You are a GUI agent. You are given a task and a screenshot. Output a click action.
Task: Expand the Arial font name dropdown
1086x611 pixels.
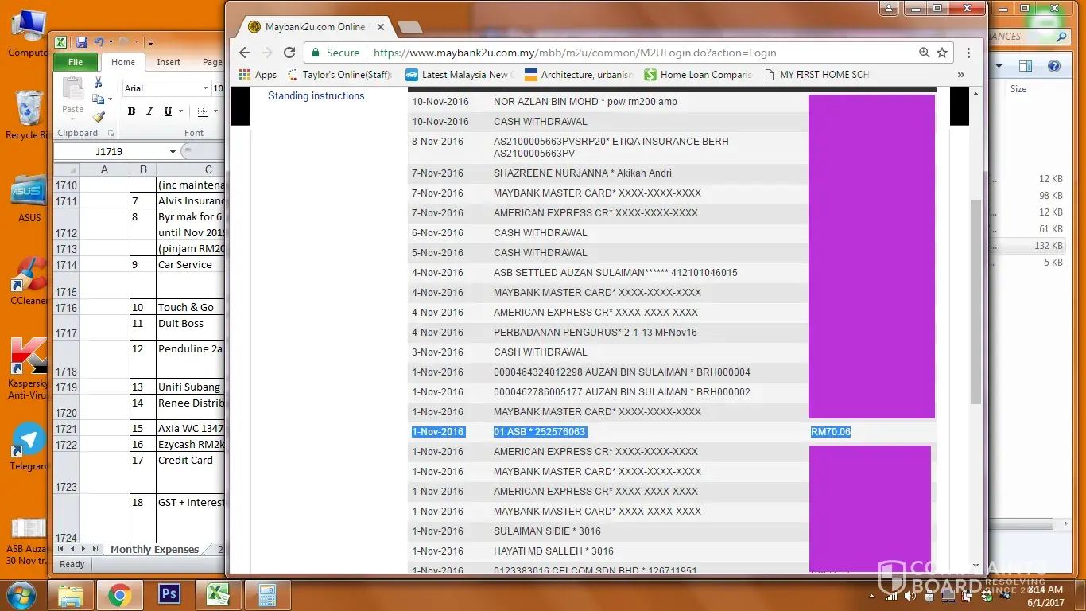coord(205,88)
